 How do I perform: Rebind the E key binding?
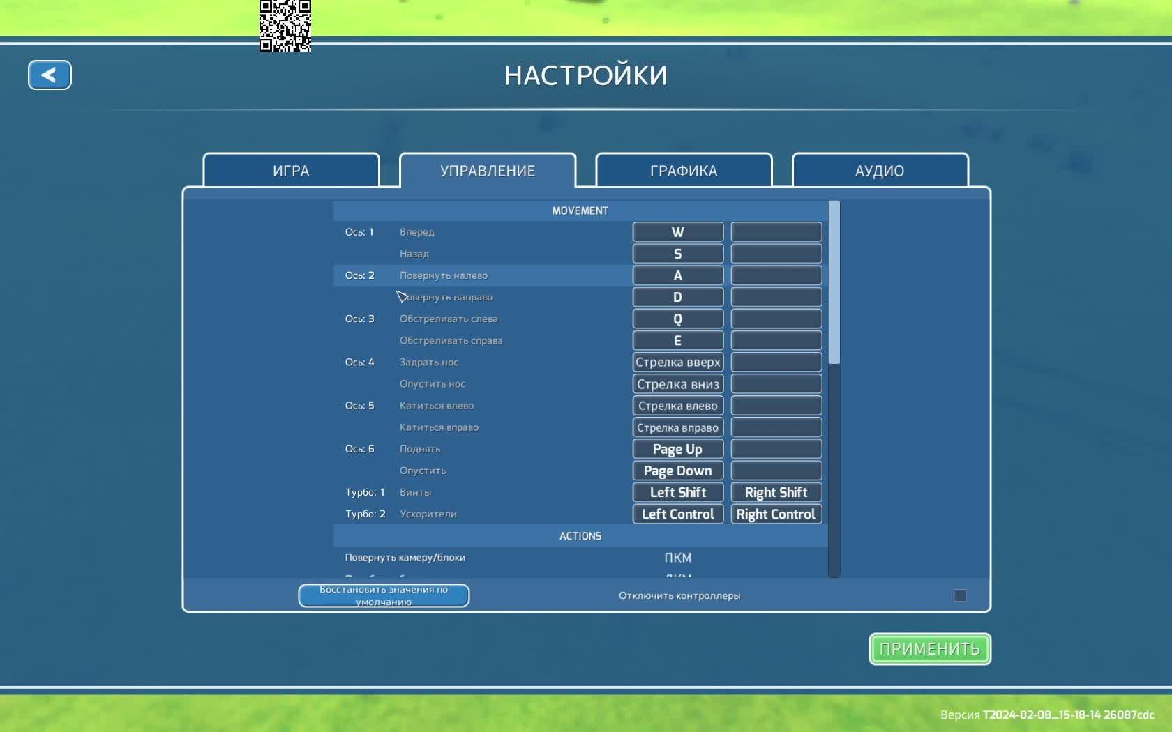pos(678,340)
